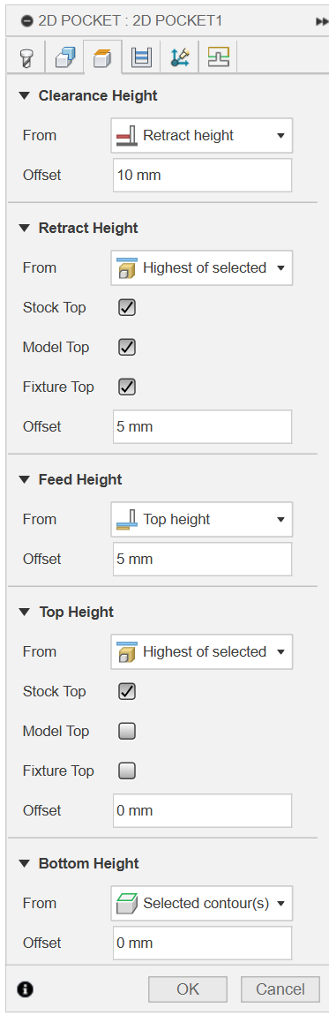Image resolution: width=329 pixels, height=1015 pixels.
Task: Select the Heights tab icon
Action: click(101, 57)
